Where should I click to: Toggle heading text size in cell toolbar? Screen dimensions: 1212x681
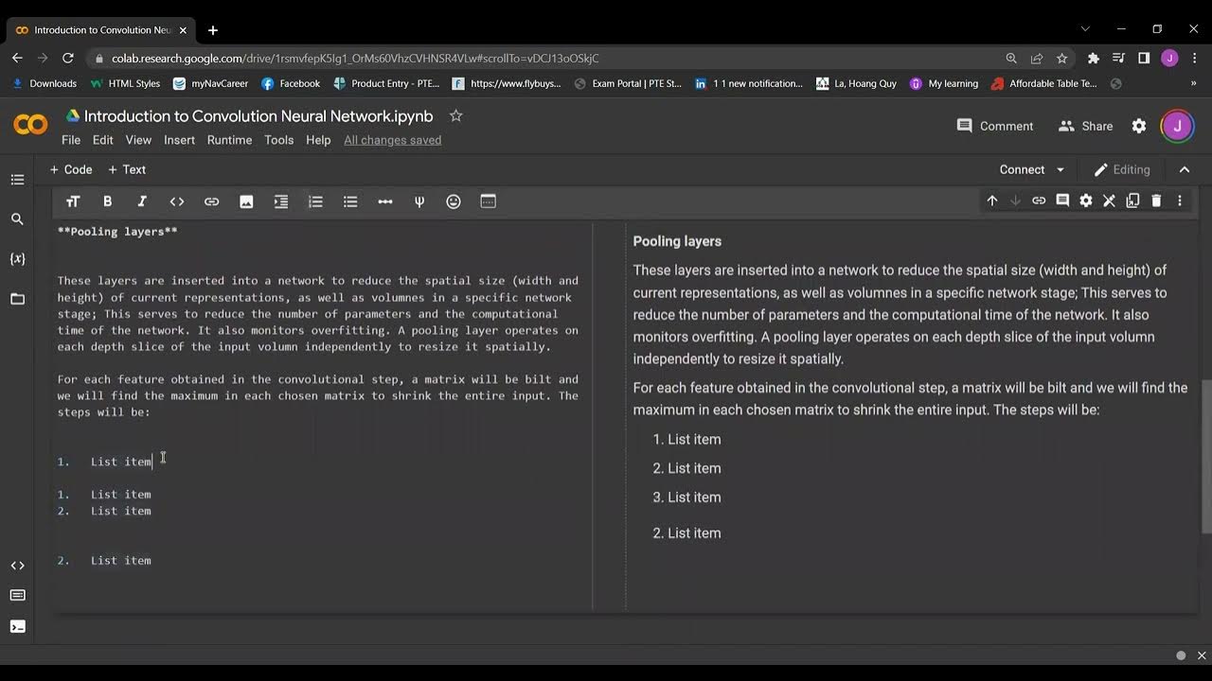point(73,201)
